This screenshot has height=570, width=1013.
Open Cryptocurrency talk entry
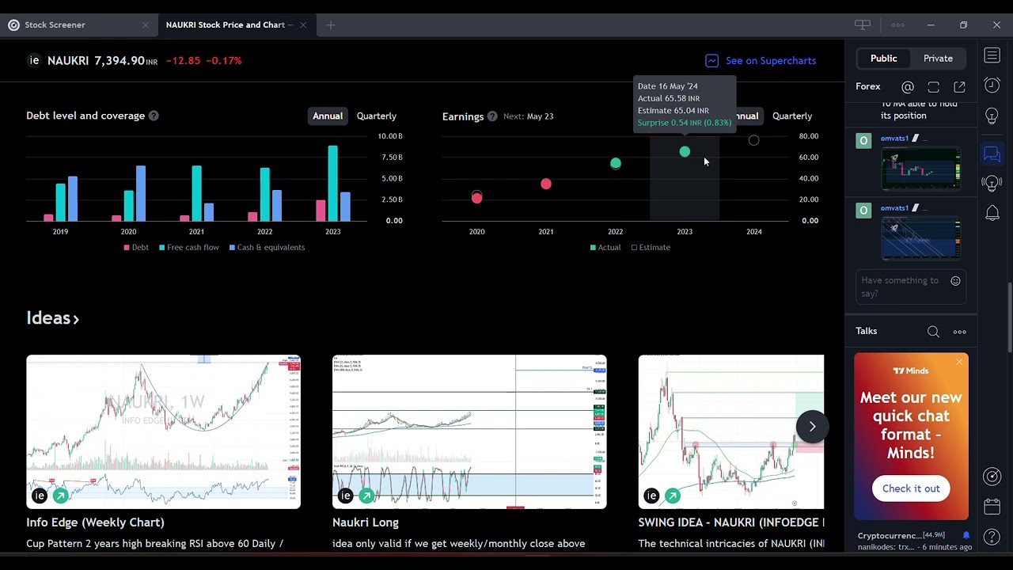(x=914, y=541)
